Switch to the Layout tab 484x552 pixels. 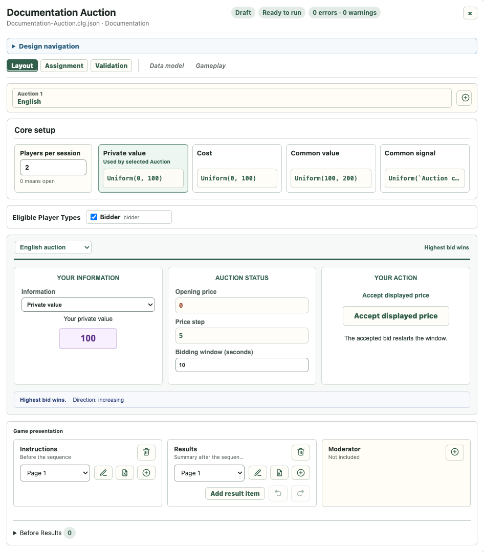click(22, 66)
